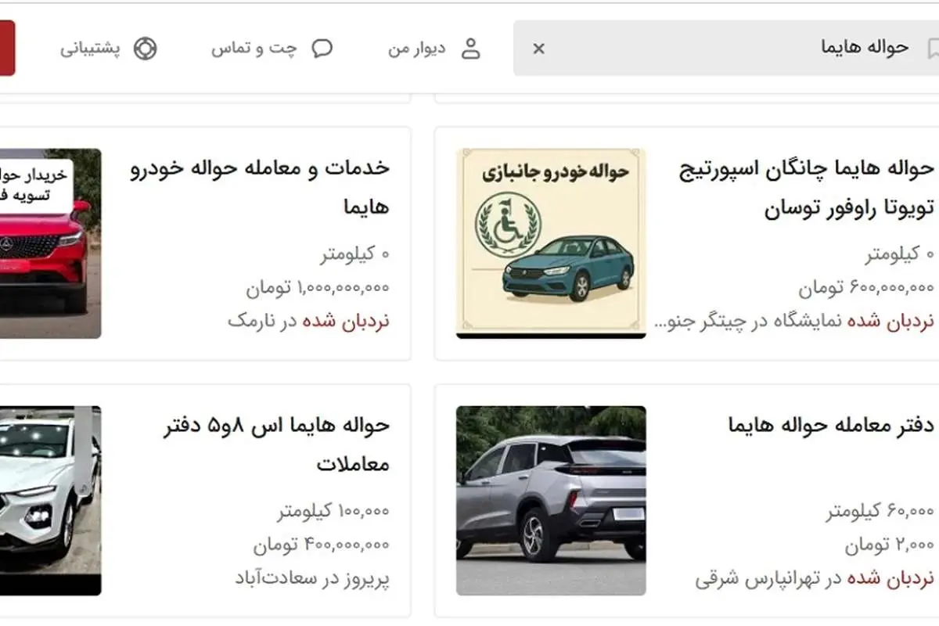Open the حواله خودرو جانبازی thumbnail image
This screenshot has width=939, height=626.
click(551, 243)
